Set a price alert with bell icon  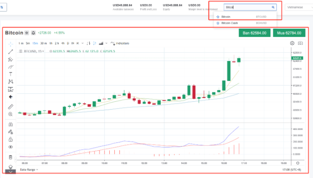click(33, 33)
